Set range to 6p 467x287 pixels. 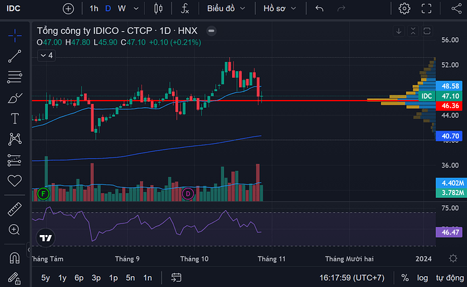click(x=79, y=278)
